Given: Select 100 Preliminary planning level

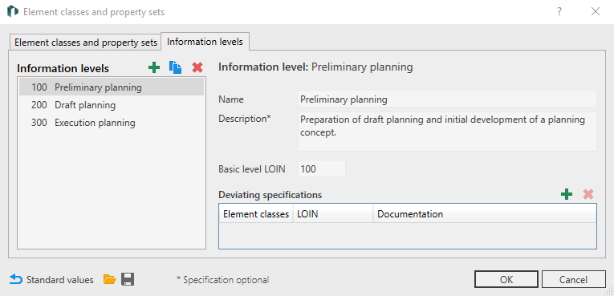Looking at the screenshot, I should click(112, 87).
